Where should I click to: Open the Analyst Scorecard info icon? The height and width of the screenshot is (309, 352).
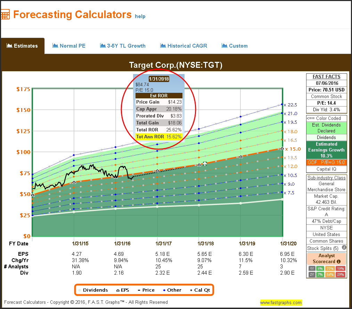[x=338, y=261]
